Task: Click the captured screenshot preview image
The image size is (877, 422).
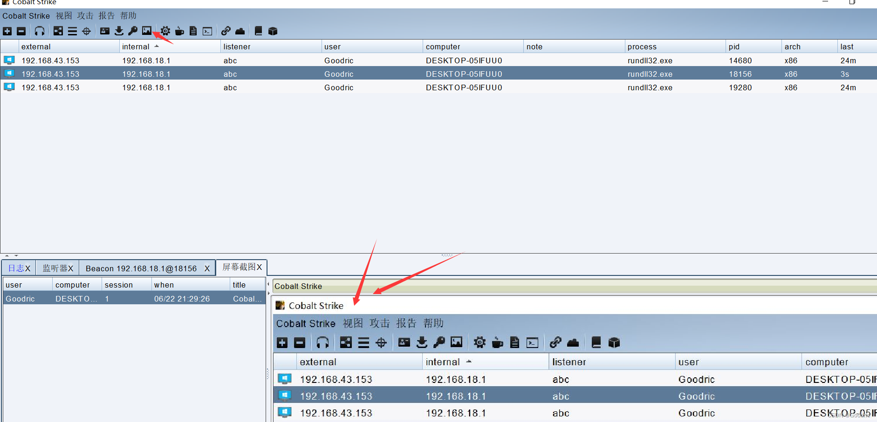Action: 575,359
